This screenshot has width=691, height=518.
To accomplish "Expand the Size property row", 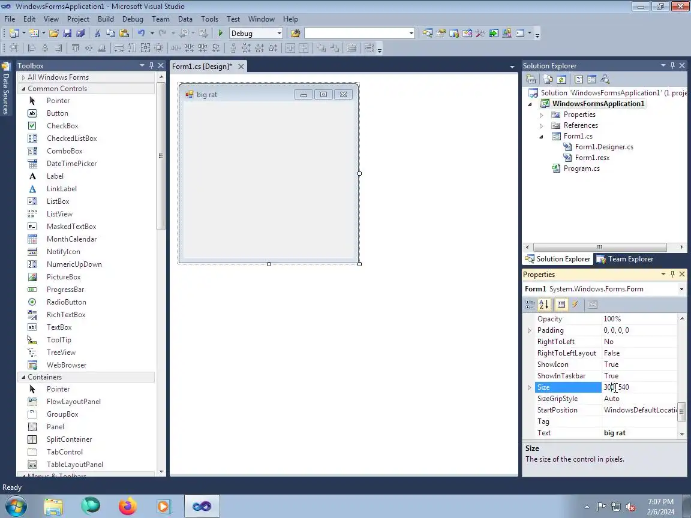I will coord(529,387).
